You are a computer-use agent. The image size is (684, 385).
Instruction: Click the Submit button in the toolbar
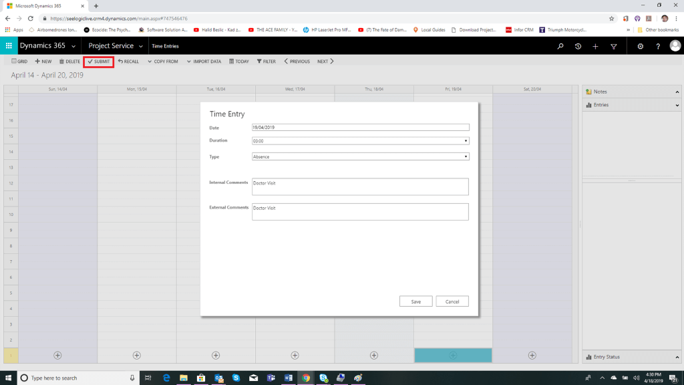pos(98,61)
